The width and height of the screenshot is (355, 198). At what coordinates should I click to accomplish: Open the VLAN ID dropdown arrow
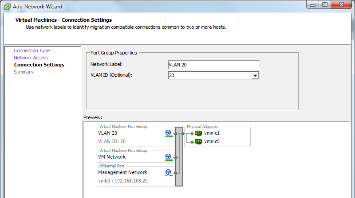[255, 75]
